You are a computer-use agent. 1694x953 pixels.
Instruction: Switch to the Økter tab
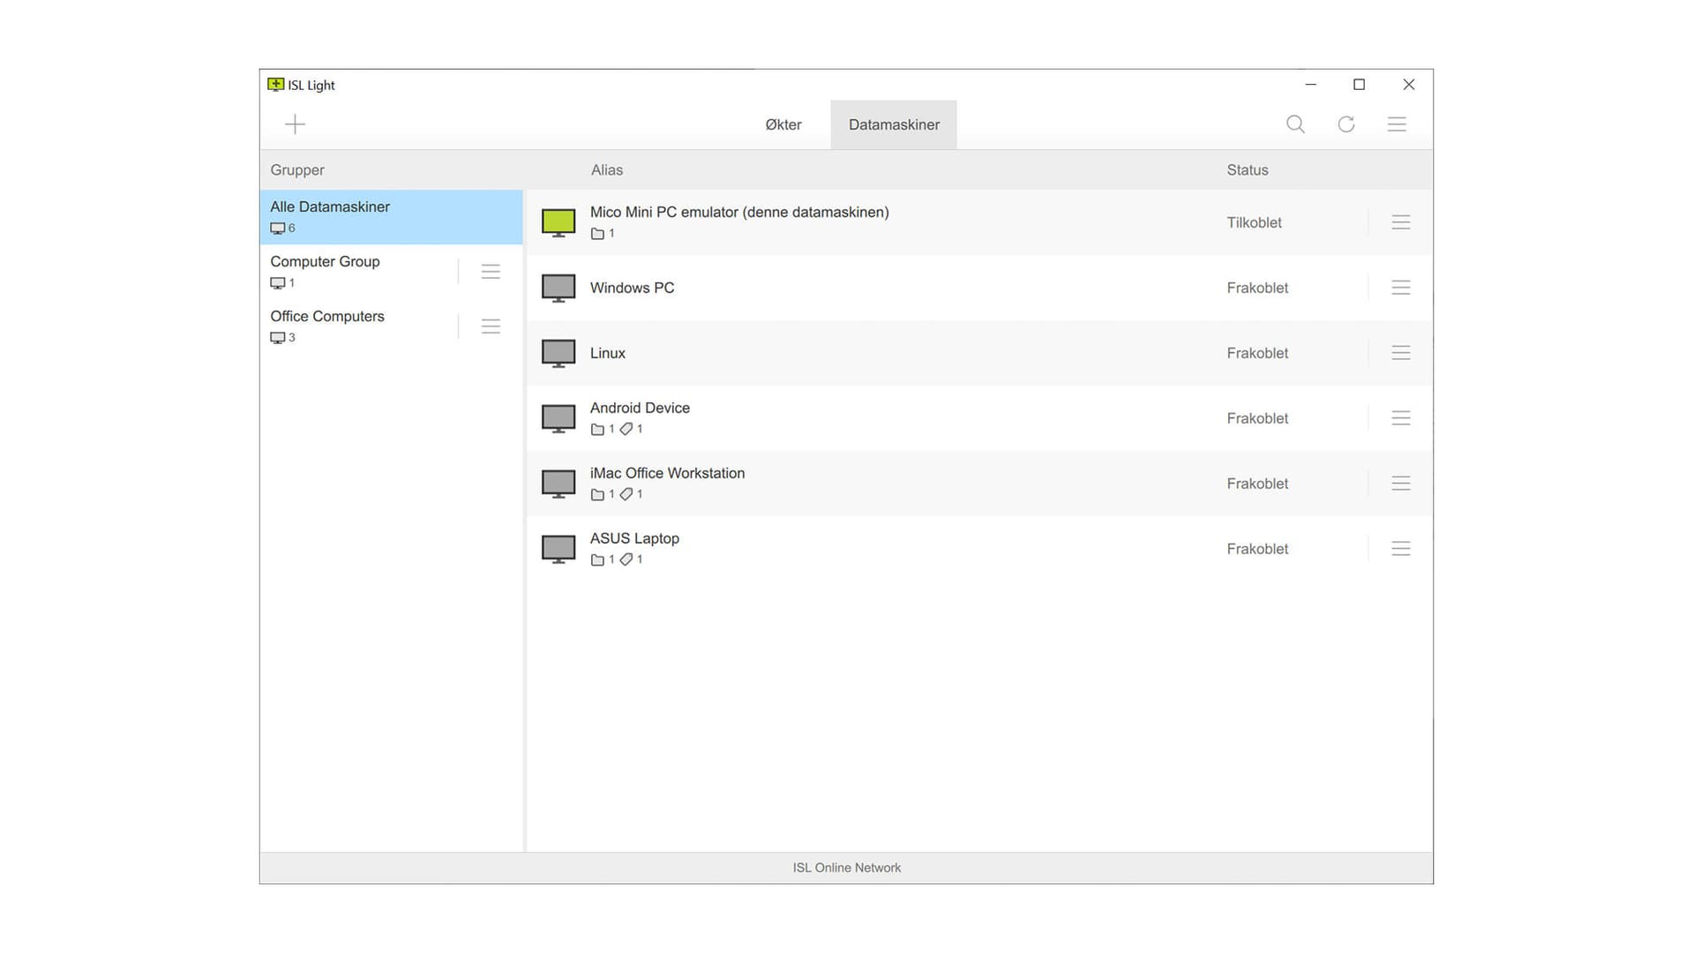[783, 124]
